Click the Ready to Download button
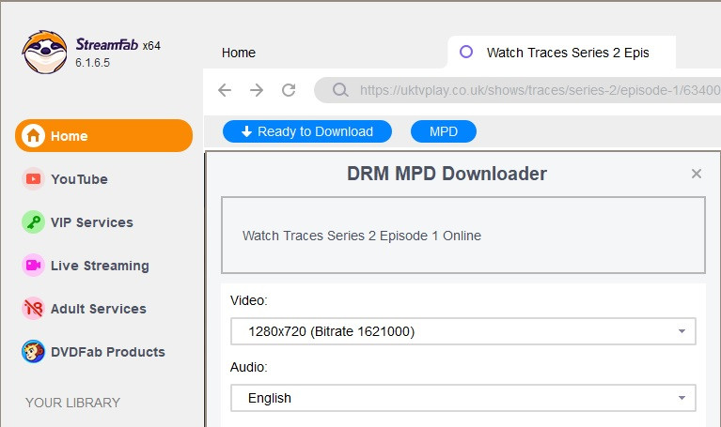Viewport: 721px width, 427px height. pyautogui.click(x=307, y=131)
